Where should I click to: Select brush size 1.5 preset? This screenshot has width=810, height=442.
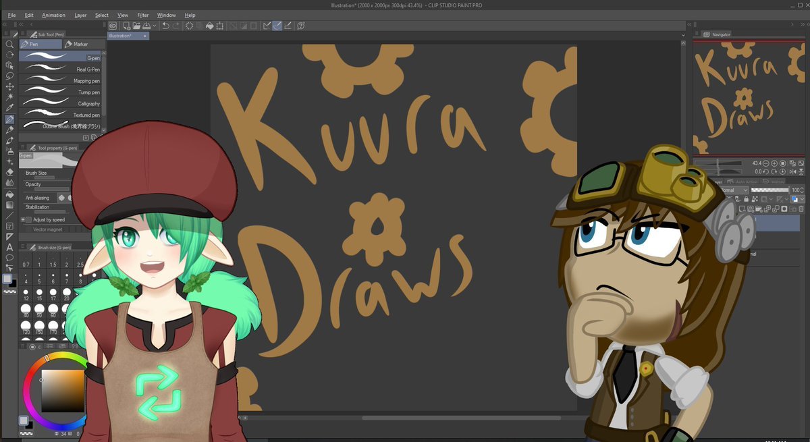click(x=53, y=261)
